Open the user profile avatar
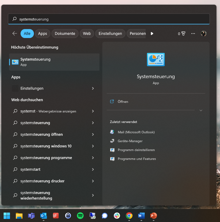Image resolution: width=220 pixels, height=222 pixels. 204,34
